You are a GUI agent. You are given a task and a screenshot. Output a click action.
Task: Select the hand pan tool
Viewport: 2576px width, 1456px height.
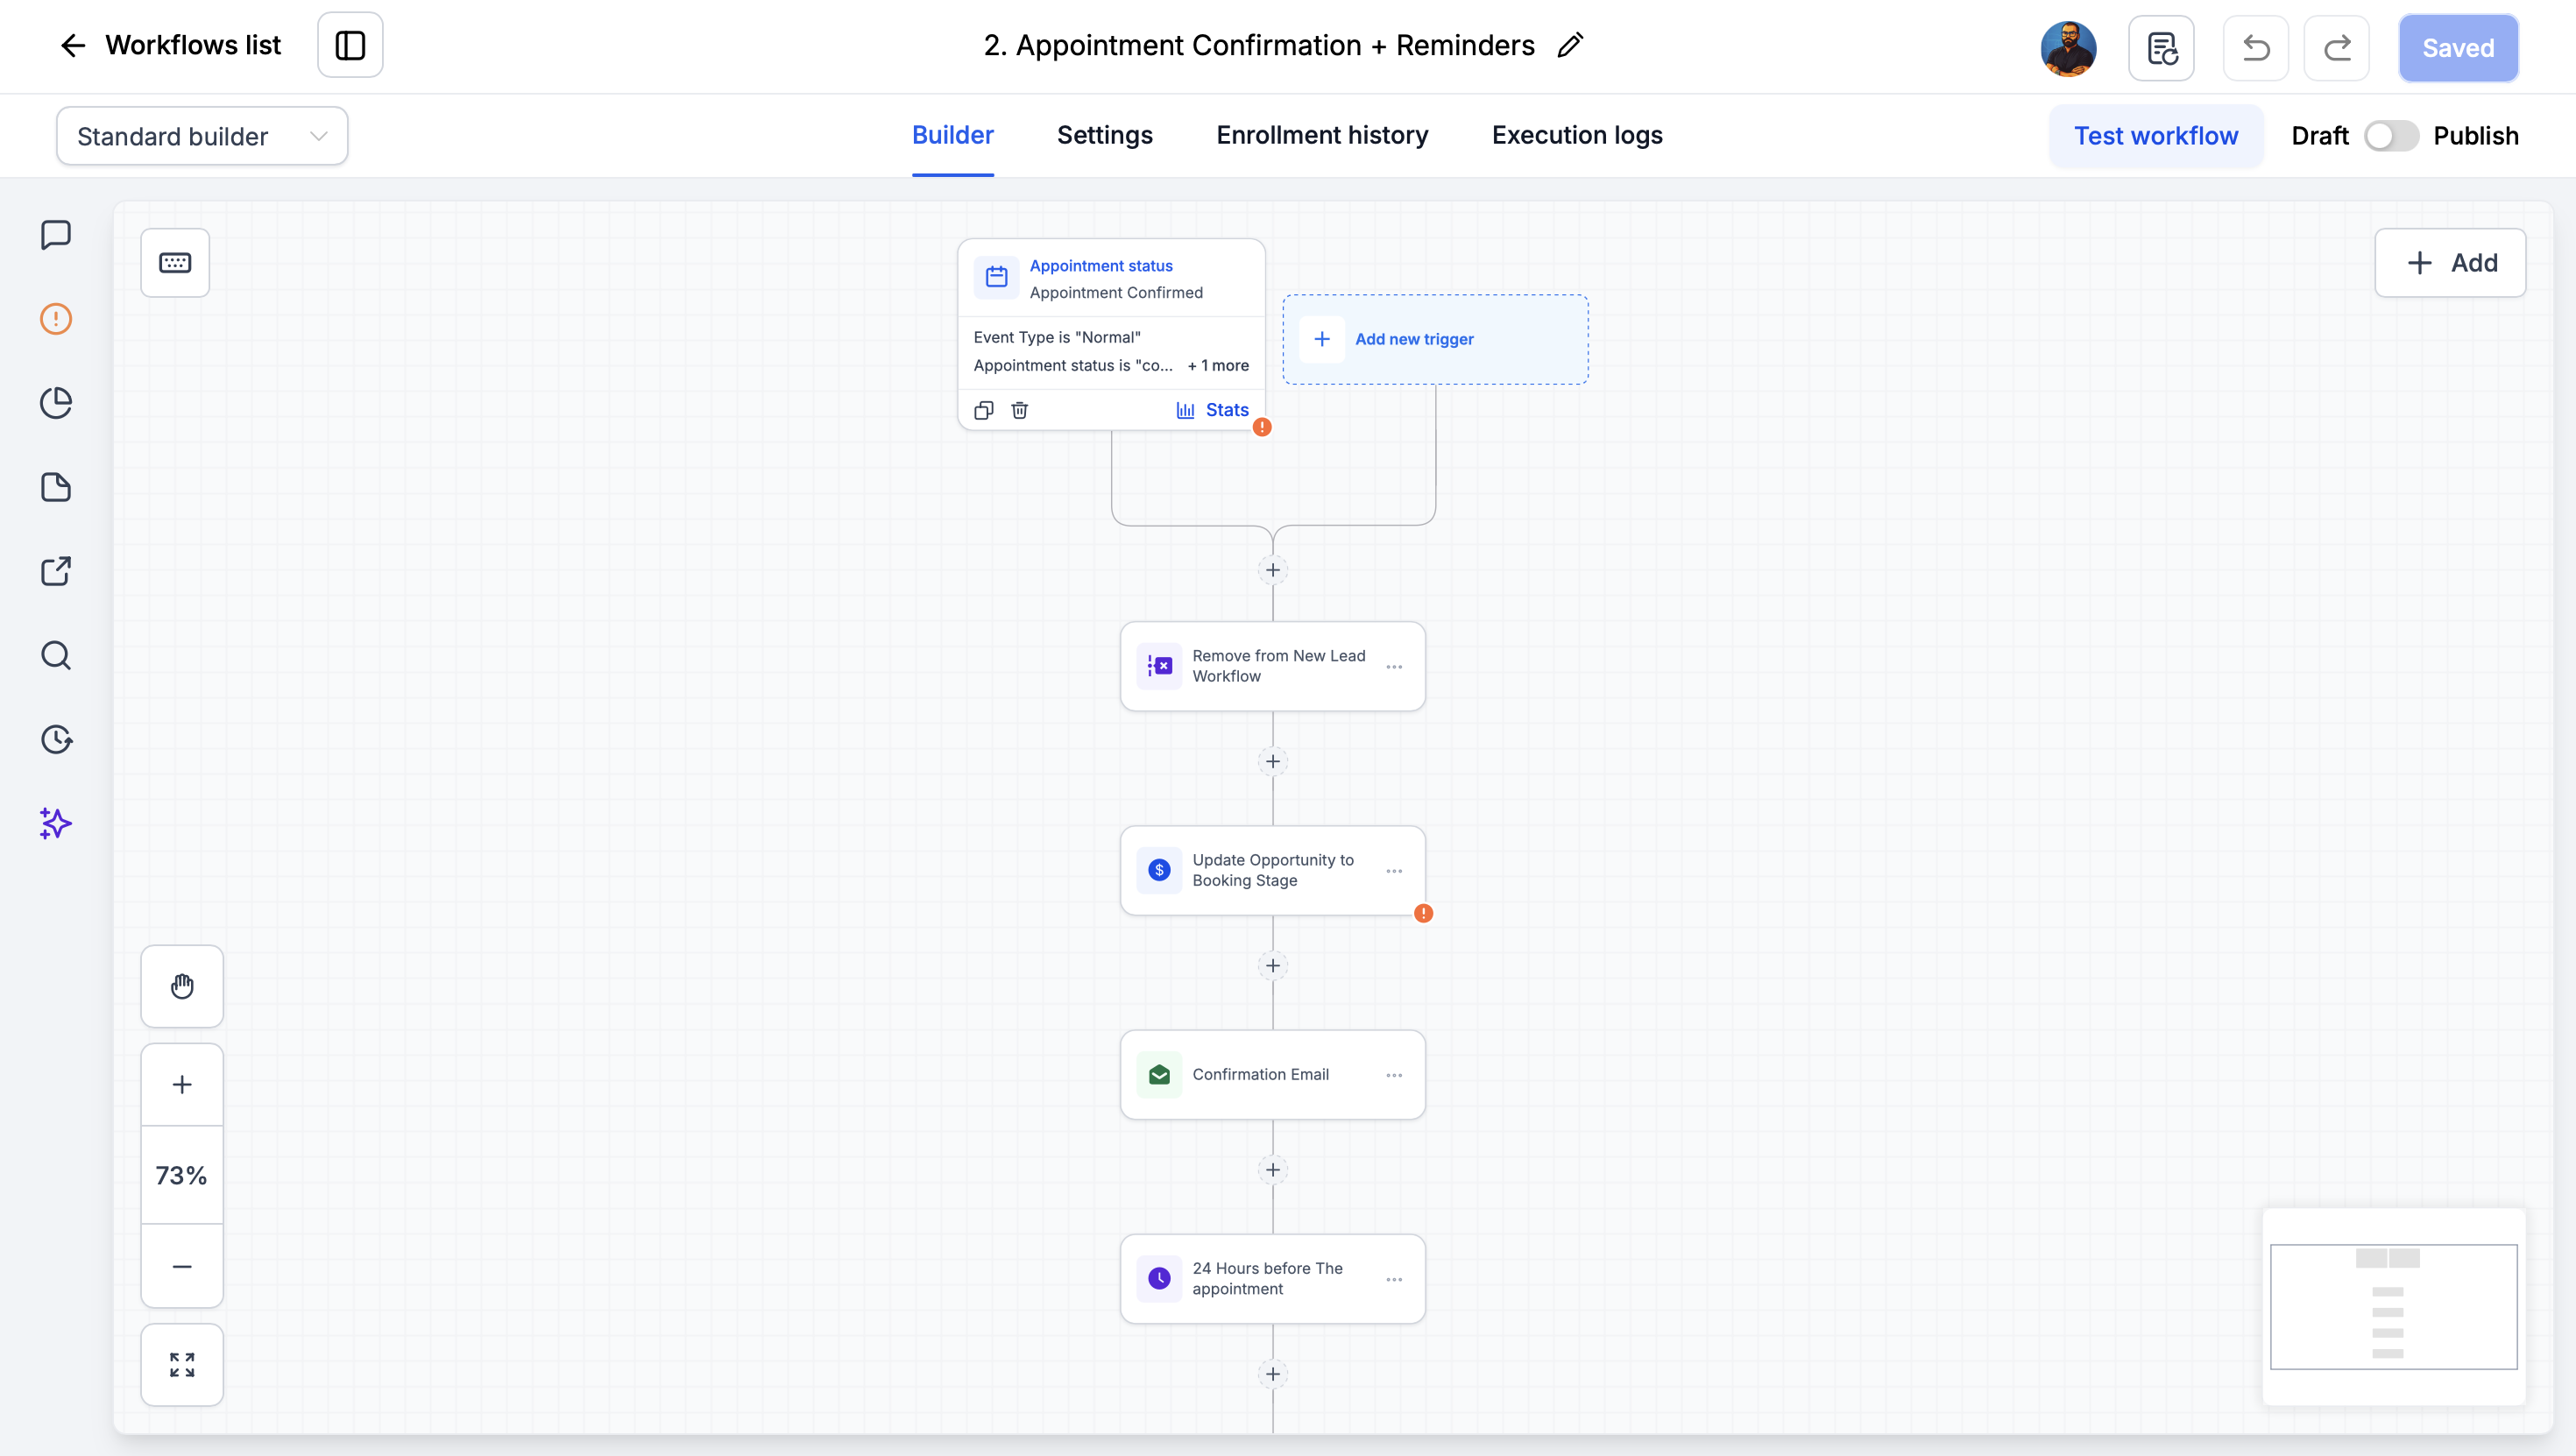pos(182,986)
